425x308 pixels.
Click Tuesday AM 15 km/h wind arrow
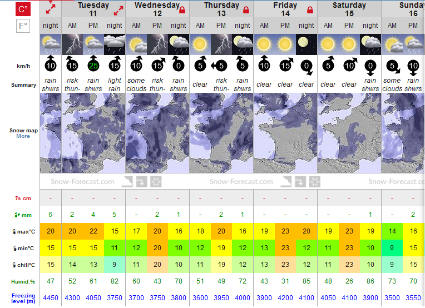pyautogui.click(x=72, y=64)
